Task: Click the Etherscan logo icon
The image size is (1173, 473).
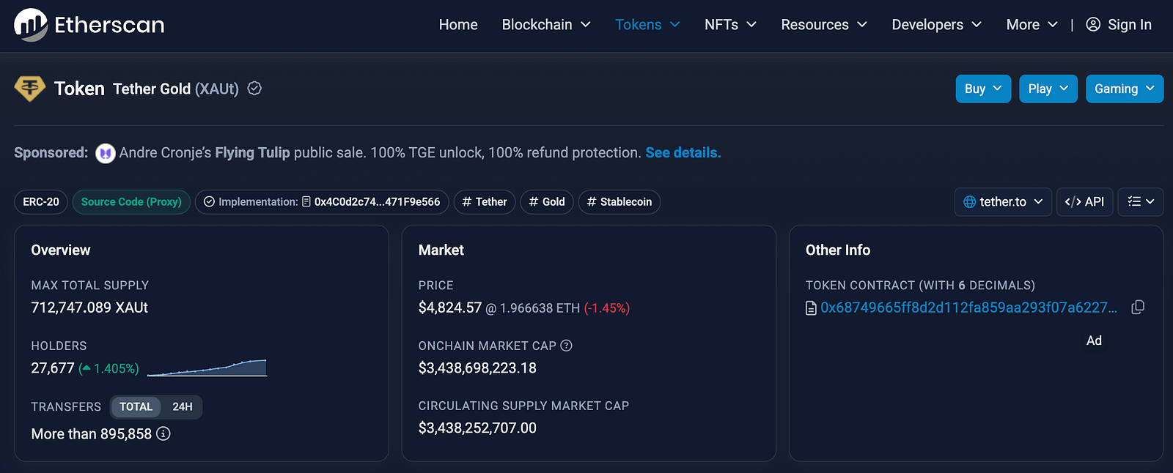Action: point(31,25)
